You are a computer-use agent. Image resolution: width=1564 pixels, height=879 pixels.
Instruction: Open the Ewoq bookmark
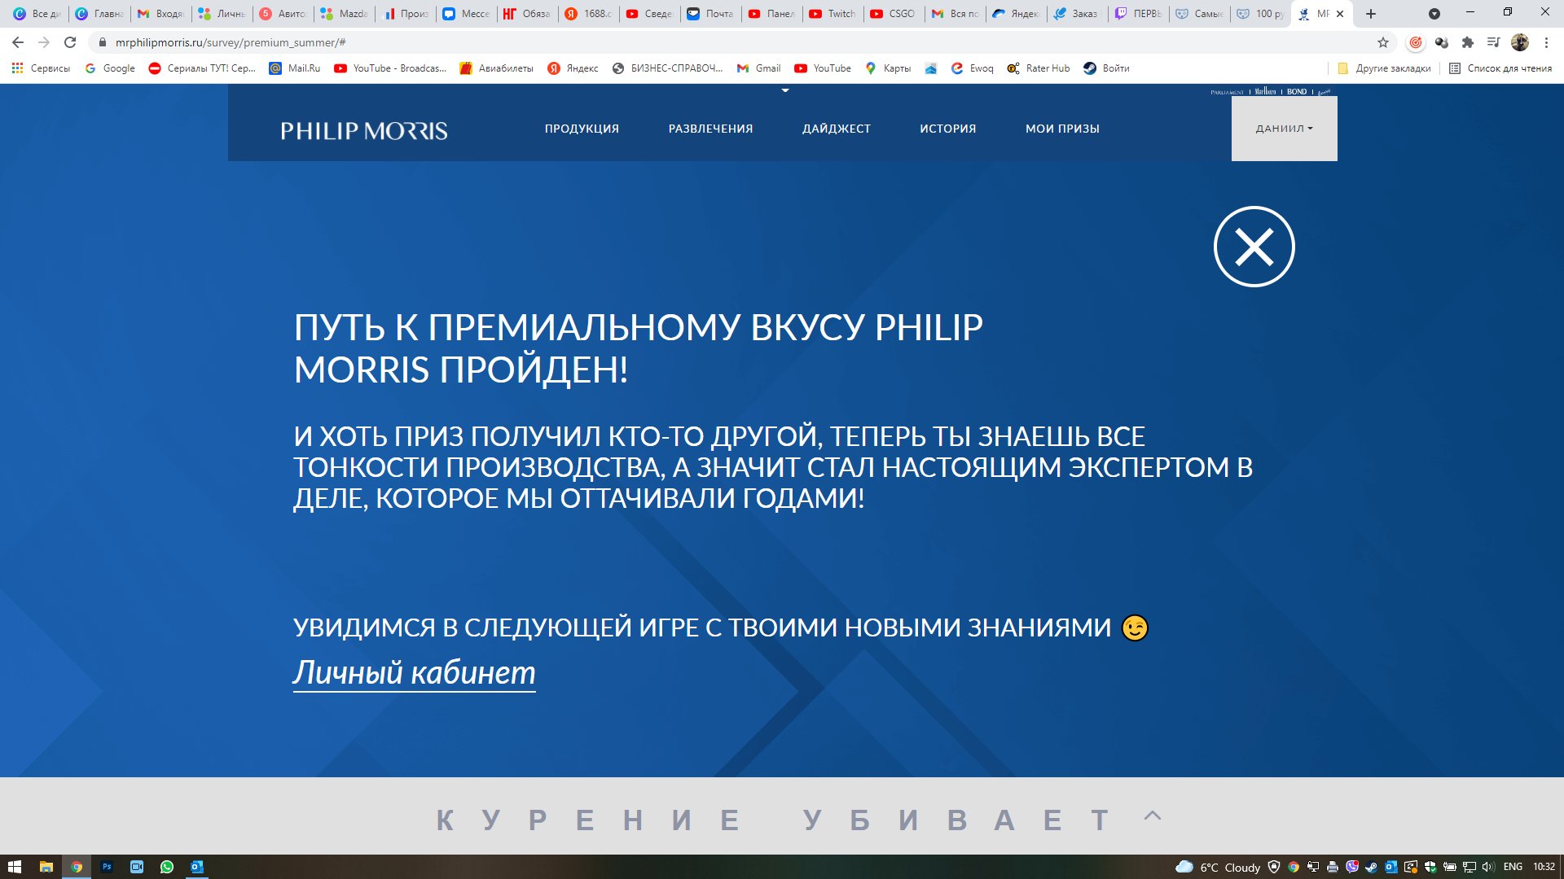pos(972,68)
